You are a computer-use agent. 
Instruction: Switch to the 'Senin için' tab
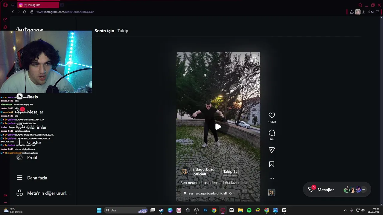pos(104,31)
